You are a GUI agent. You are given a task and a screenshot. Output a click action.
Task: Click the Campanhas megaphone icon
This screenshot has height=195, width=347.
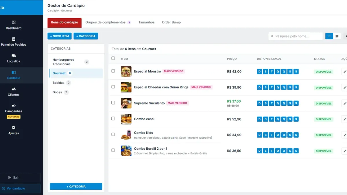[14, 106]
